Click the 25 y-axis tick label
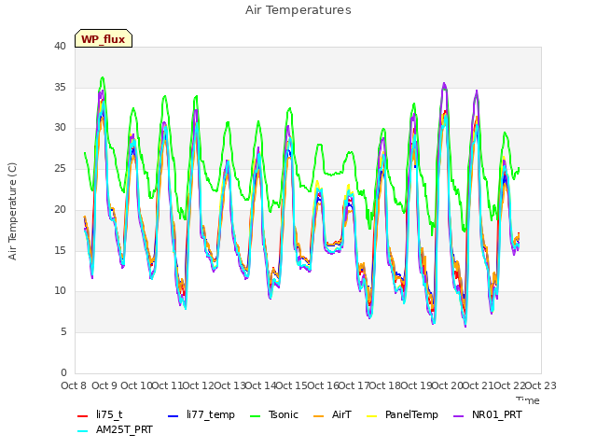597x448 pixels. click(x=60, y=168)
